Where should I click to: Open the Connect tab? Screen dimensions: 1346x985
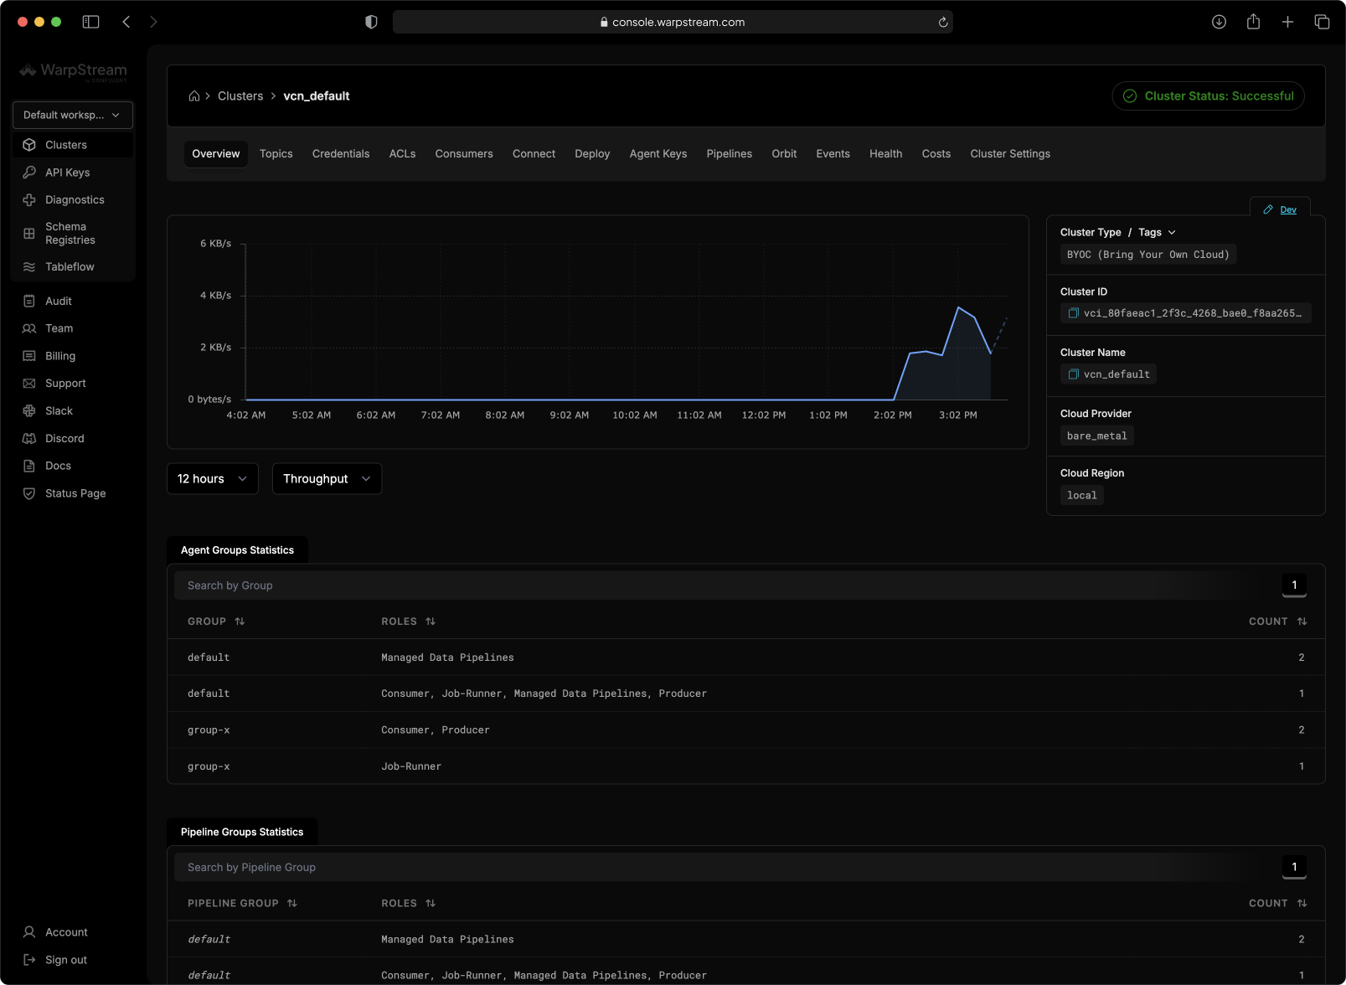click(x=534, y=154)
